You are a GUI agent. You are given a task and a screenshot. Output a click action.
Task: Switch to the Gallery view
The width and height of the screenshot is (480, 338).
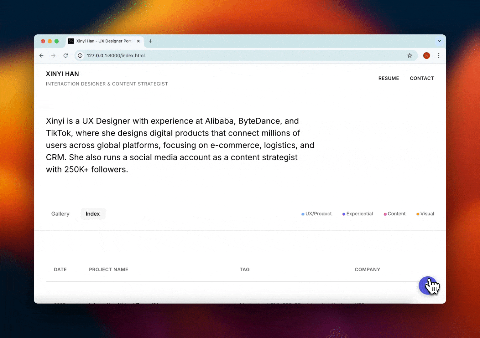point(60,214)
